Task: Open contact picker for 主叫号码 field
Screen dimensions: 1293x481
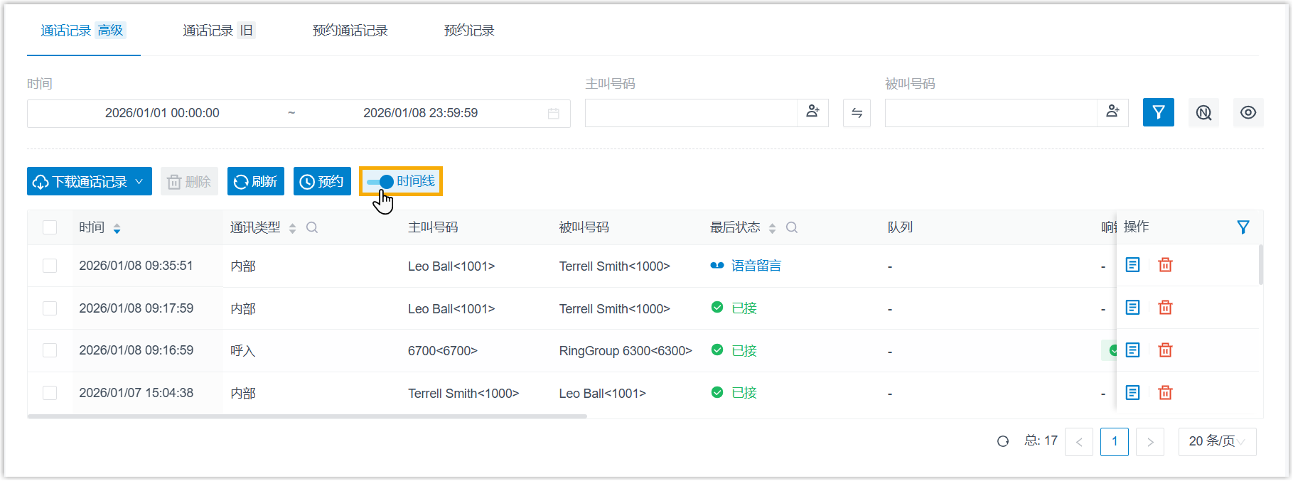Action: pos(812,112)
